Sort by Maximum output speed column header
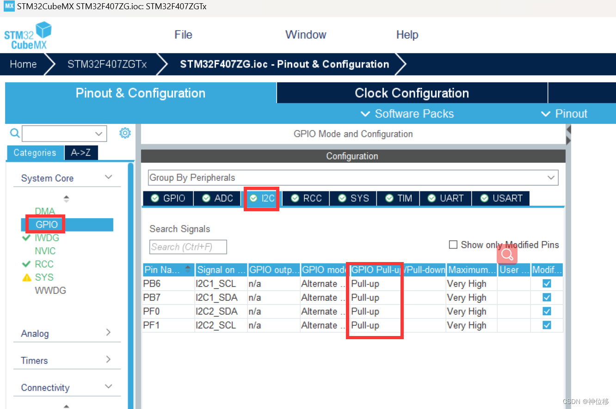616x409 pixels. pyautogui.click(x=472, y=269)
